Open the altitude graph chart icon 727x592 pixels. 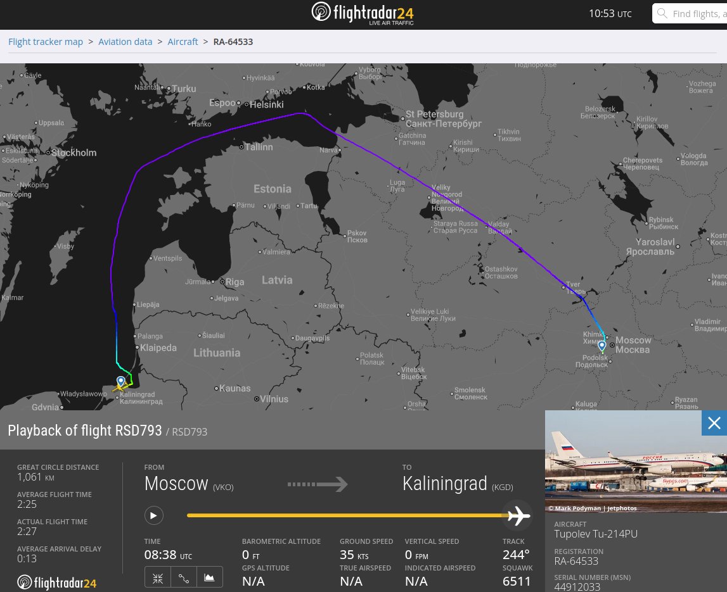210,578
